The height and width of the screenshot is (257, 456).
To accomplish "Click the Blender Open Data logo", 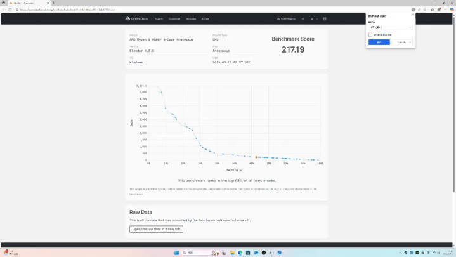I will tap(136, 19).
